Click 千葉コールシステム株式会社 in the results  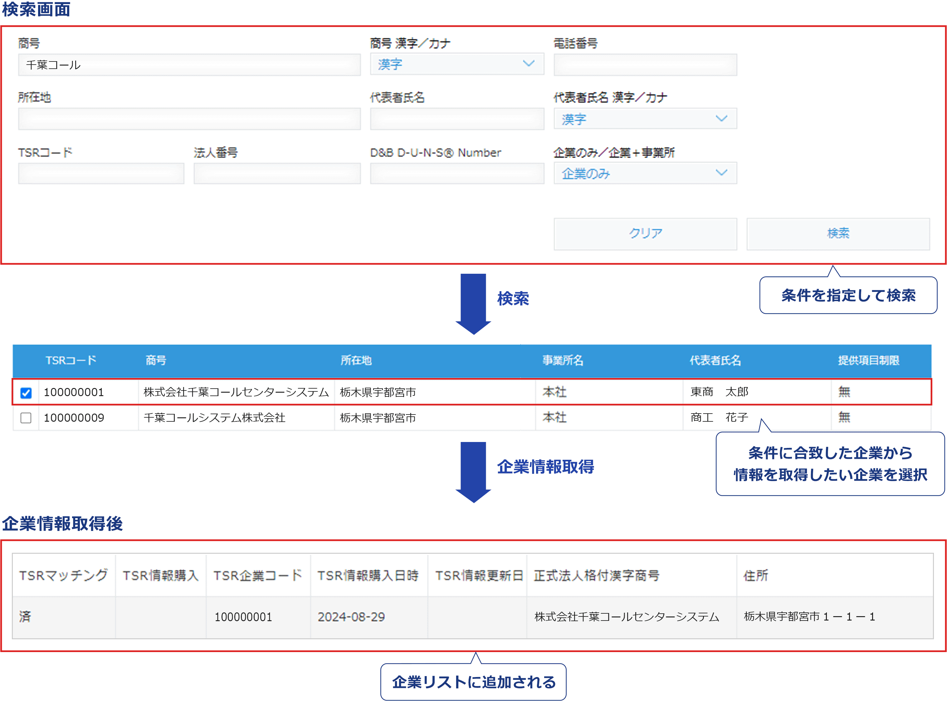[214, 418]
